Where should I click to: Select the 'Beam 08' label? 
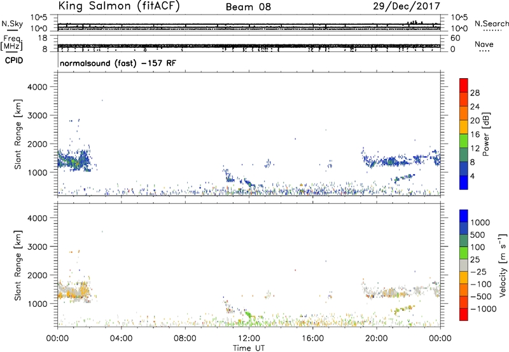pos(248,7)
